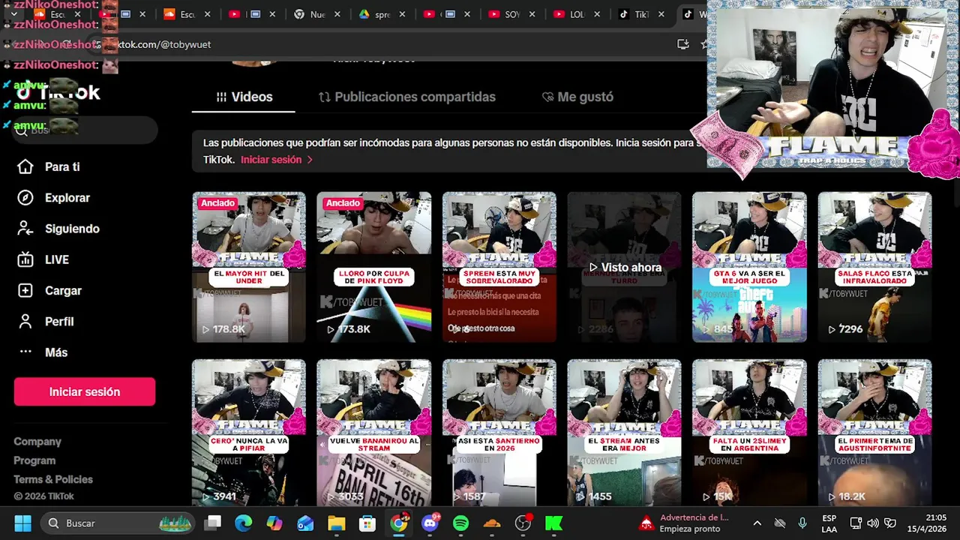Open Copilot from the taskbar

[274, 523]
